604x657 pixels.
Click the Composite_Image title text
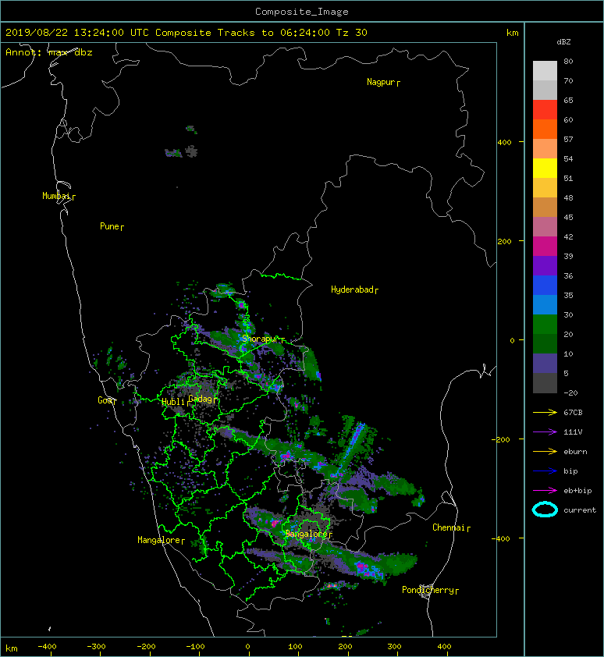point(302,12)
